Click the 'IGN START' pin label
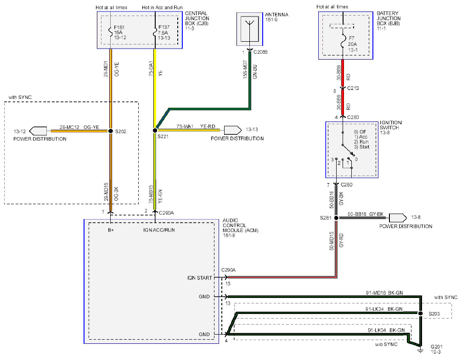462x358 pixels. pyautogui.click(x=199, y=278)
